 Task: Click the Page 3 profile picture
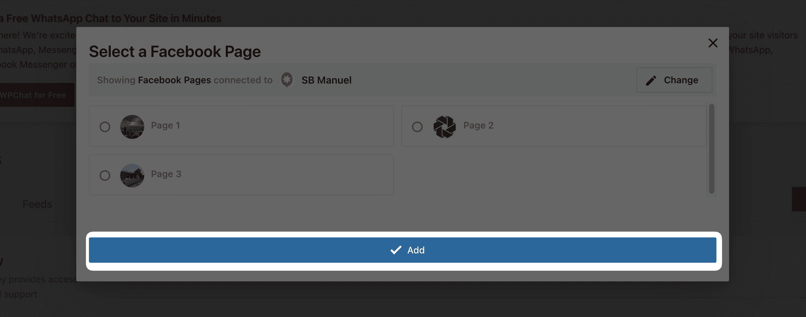point(132,175)
